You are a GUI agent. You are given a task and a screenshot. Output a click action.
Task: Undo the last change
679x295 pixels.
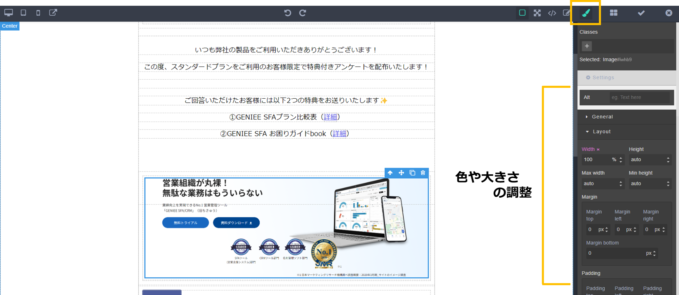[x=288, y=13]
